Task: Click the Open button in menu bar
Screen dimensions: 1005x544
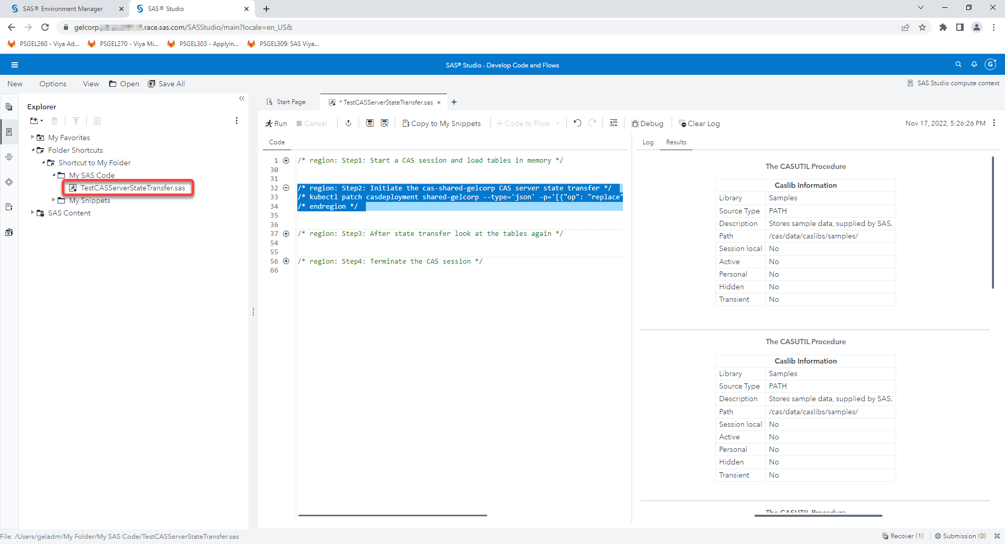Action: (x=124, y=84)
